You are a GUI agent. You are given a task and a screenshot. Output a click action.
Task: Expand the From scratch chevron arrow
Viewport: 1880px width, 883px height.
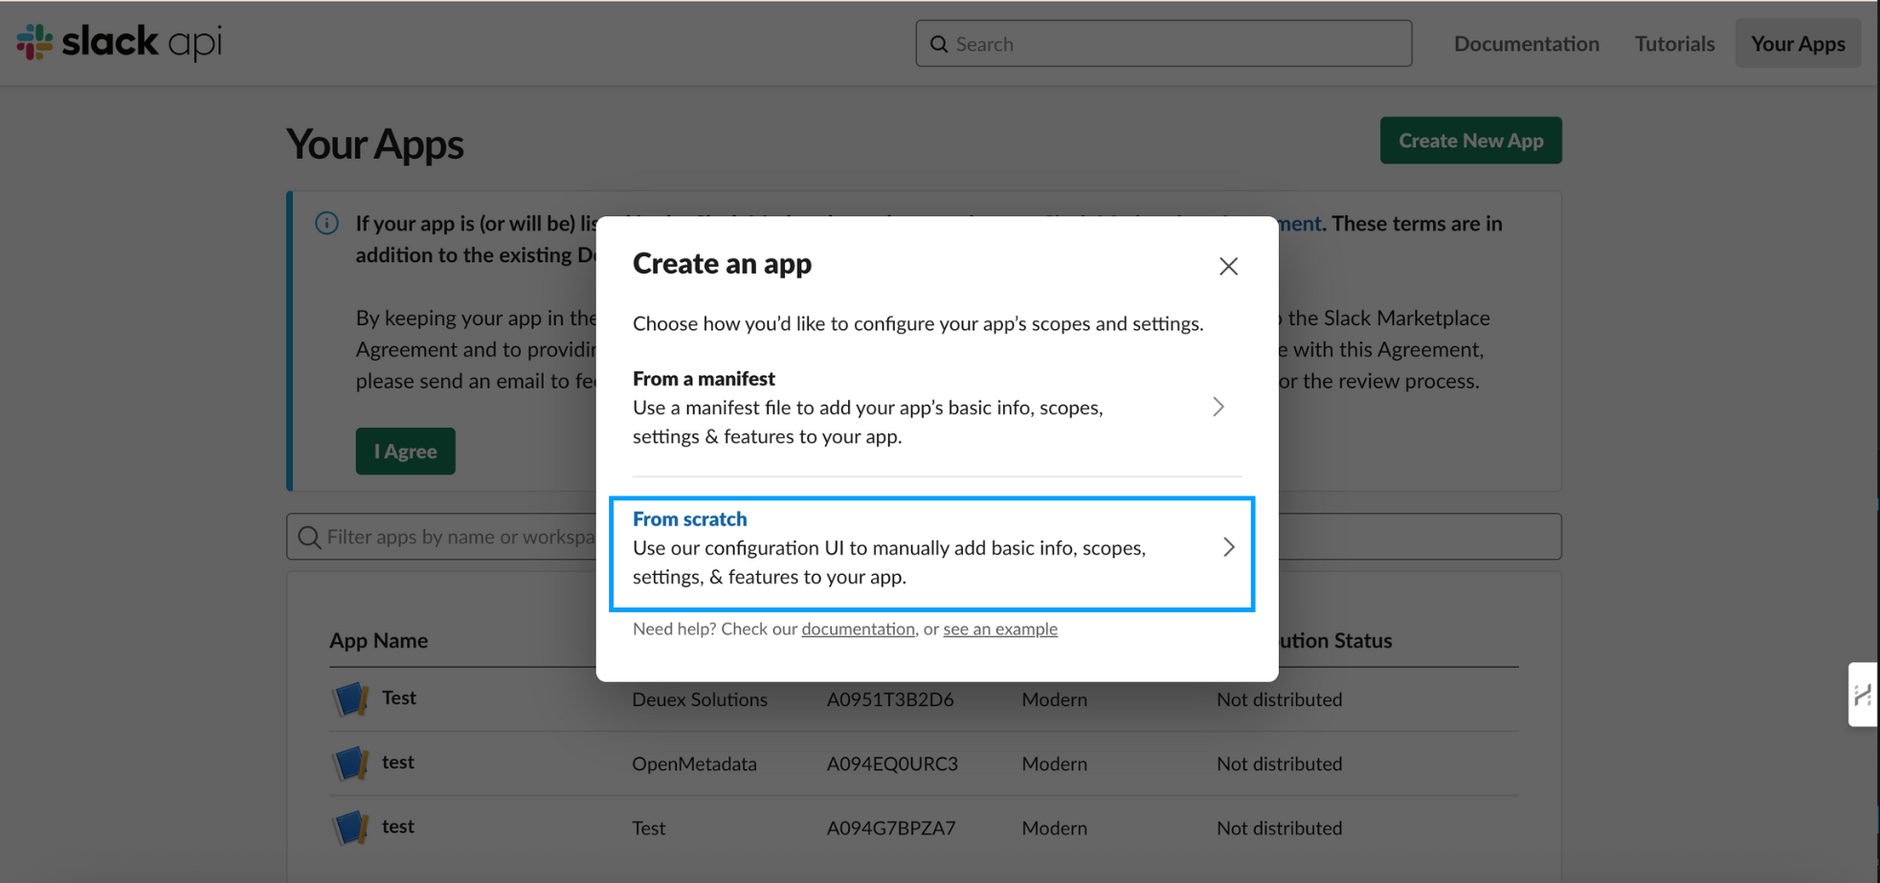pyautogui.click(x=1228, y=547)
